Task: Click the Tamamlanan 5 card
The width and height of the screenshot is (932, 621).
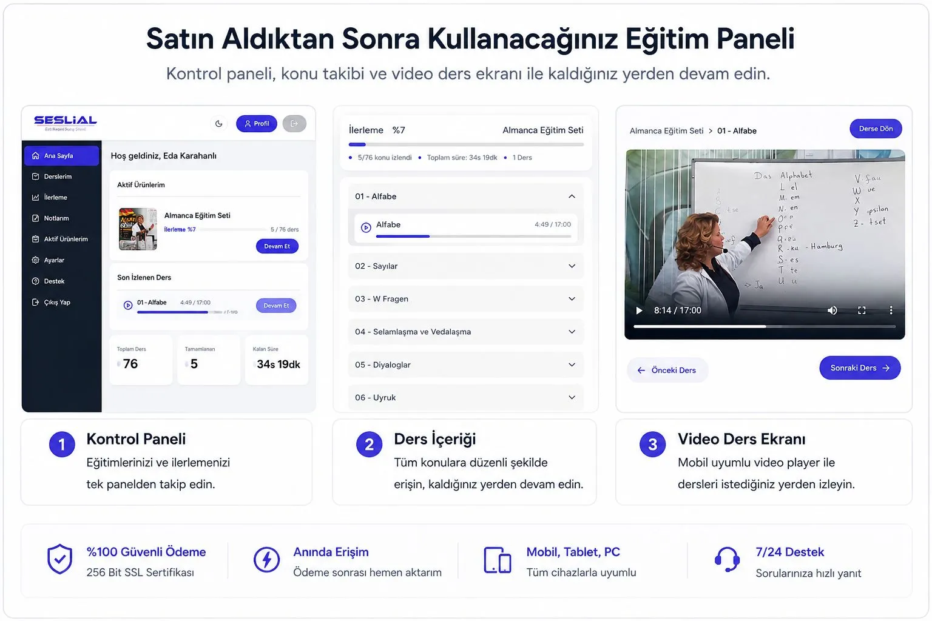Action: point(209,360)
